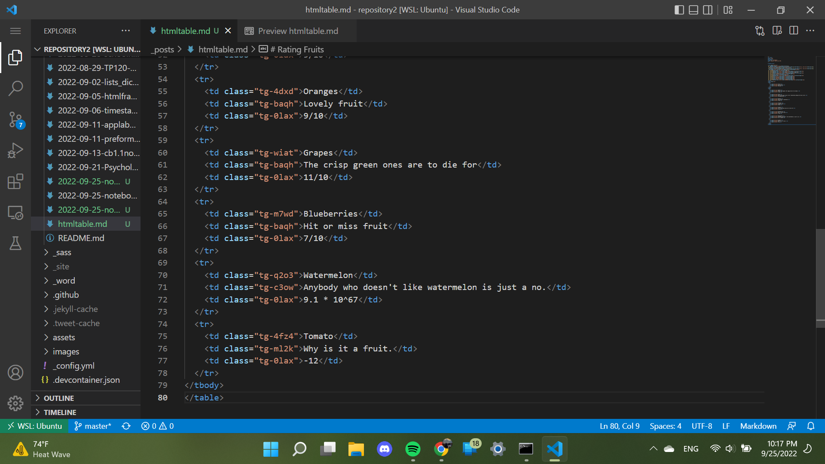
Task: Open .devcontainer.json file
Action: (86, 380)
